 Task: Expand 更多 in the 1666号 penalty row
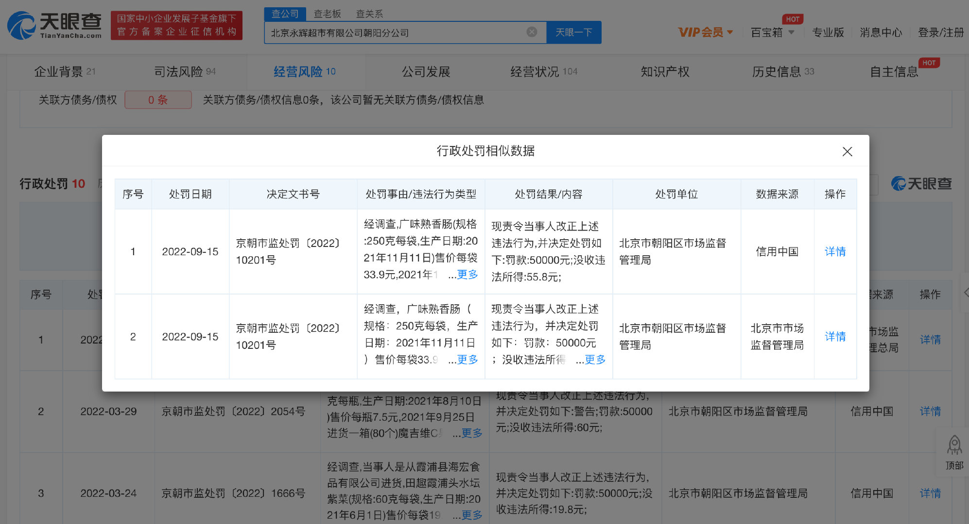click(472, 515)
